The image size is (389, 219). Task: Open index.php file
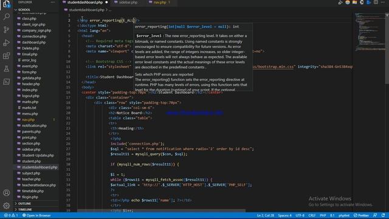(30, 90)
